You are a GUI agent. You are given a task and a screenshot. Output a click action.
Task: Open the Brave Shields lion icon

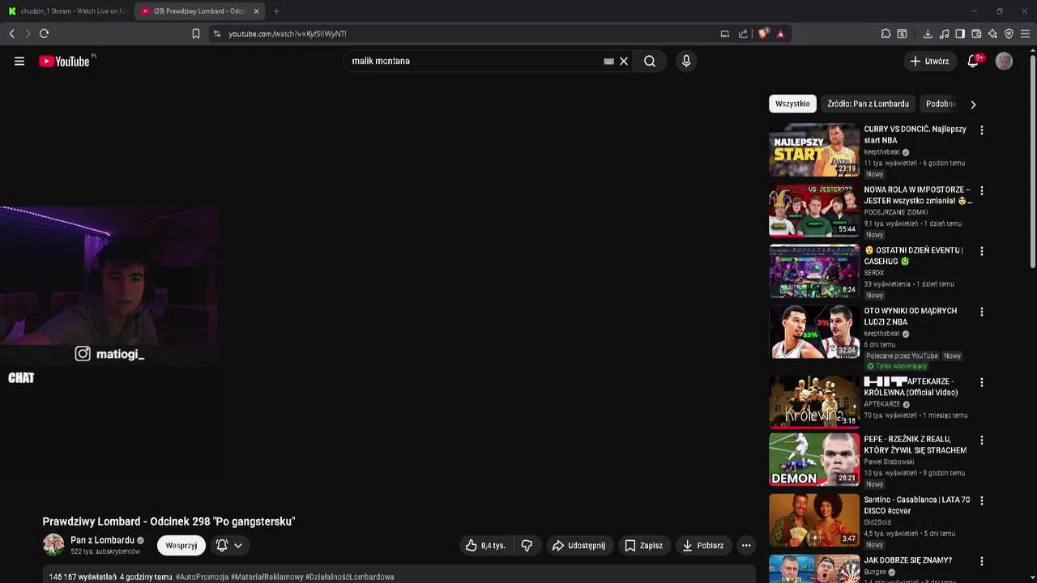763,34
